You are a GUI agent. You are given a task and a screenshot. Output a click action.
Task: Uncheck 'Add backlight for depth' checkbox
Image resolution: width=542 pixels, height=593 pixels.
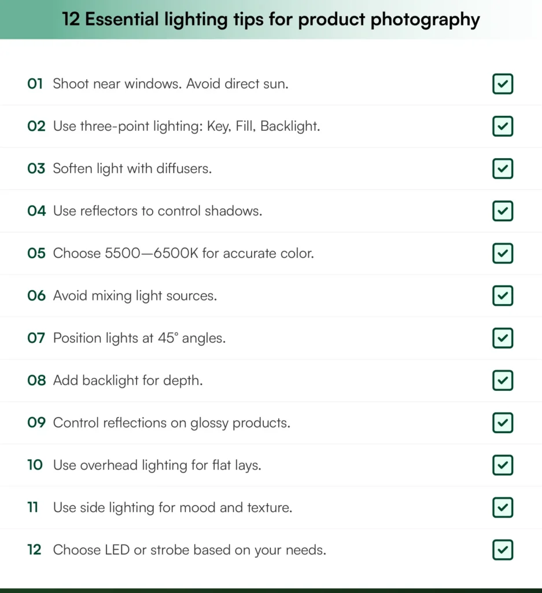(503, 380)
